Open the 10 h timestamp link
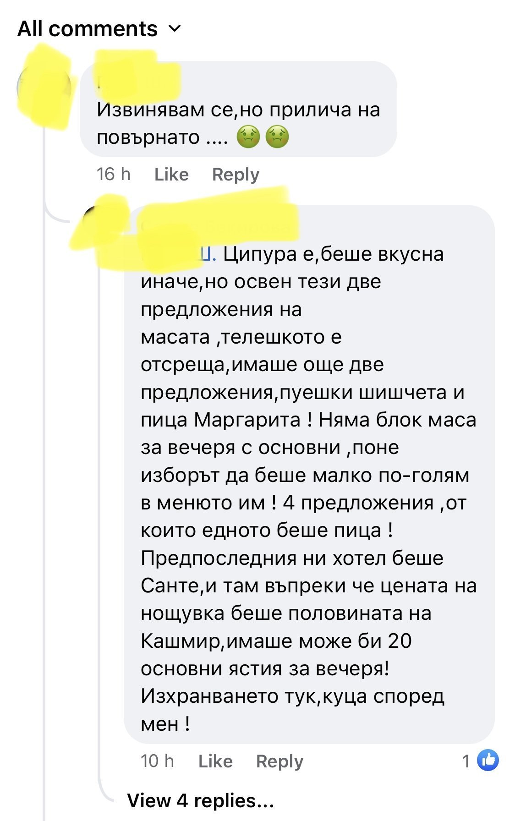Screen dimensions: 515x821 point(157,761)
